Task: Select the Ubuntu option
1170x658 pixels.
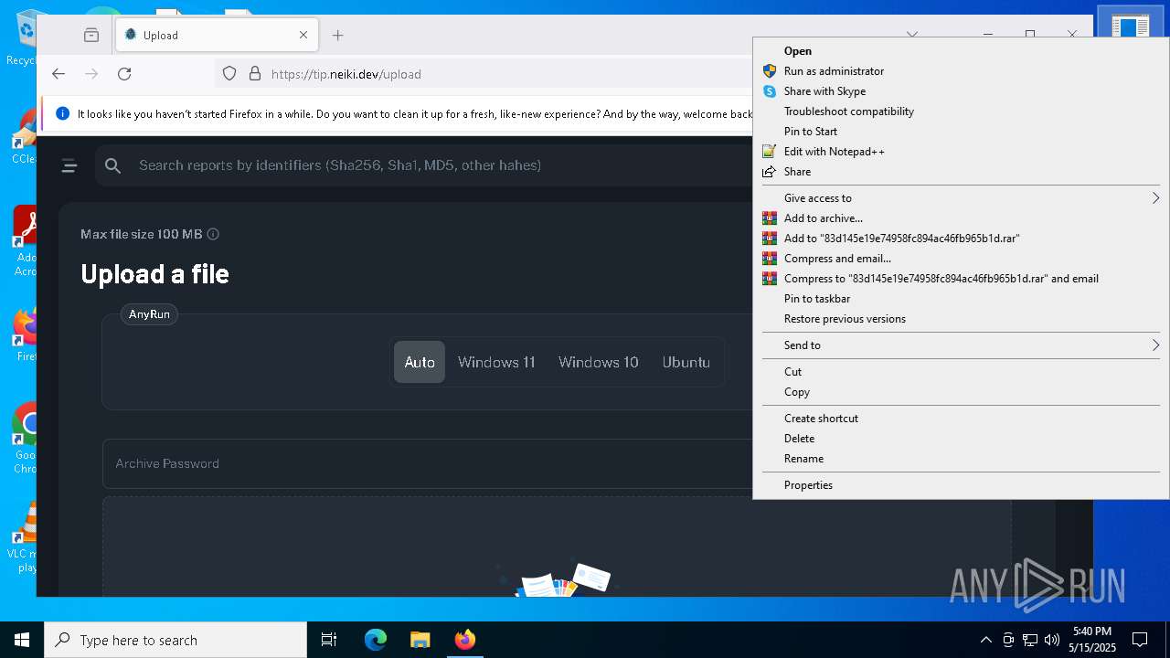Action: click(x=686, y=362)
